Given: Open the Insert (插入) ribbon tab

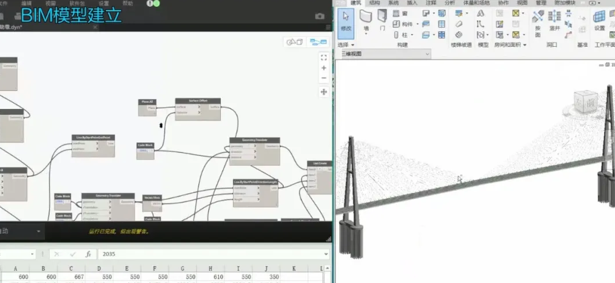Looking at the screenshot, I should (x=412, y=3).
